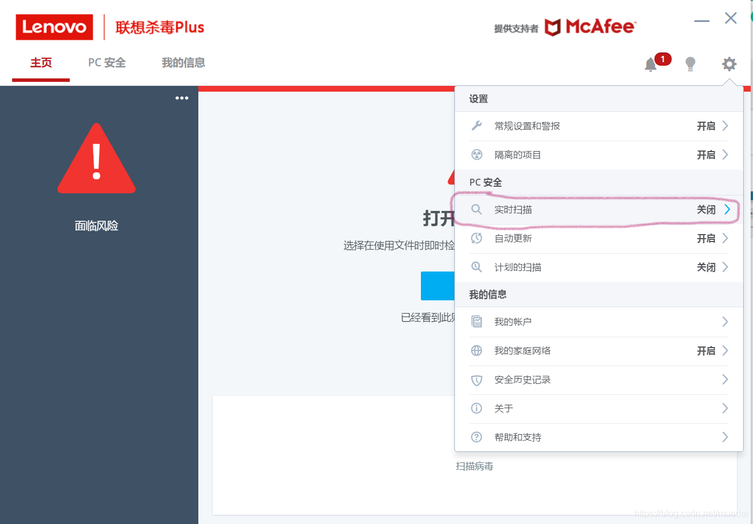Click the 联想杀毒Plus title text

pyautogui.click(x=160, y=27)
